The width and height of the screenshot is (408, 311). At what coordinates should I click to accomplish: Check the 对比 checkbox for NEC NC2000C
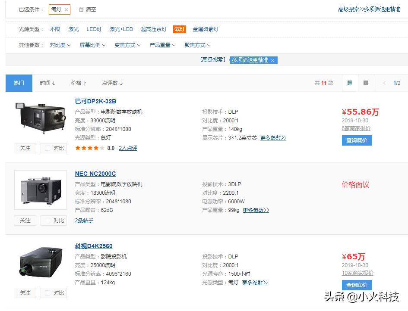47,220
